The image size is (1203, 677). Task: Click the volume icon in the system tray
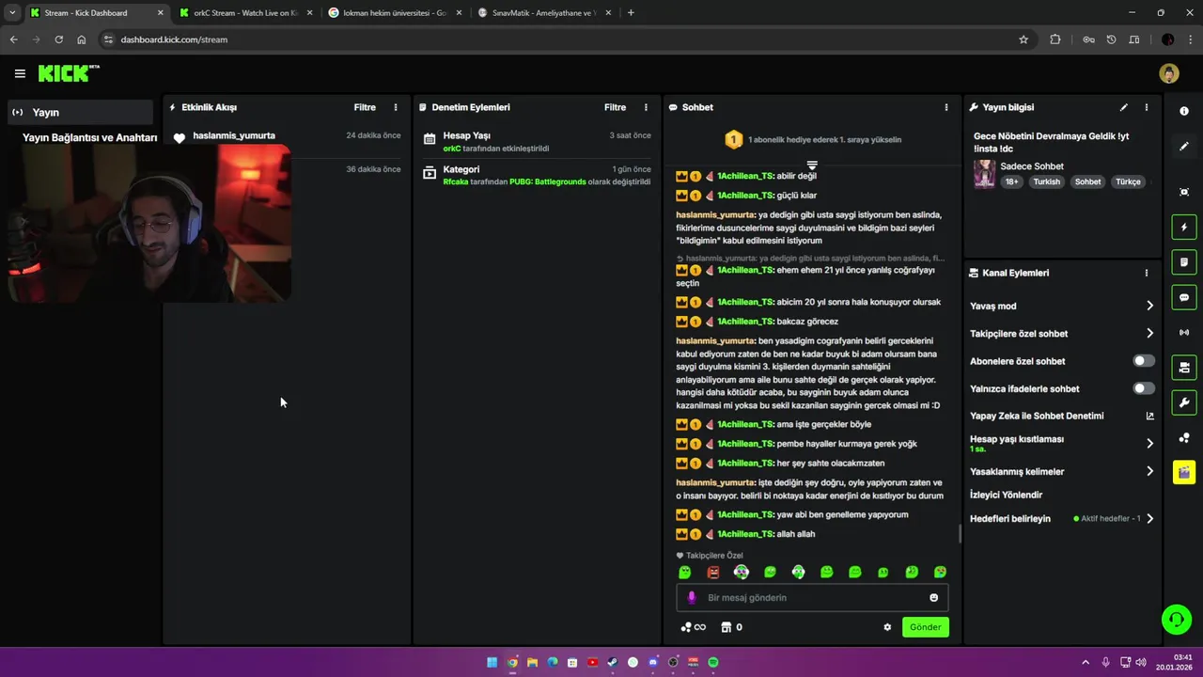click(1141, 662)
